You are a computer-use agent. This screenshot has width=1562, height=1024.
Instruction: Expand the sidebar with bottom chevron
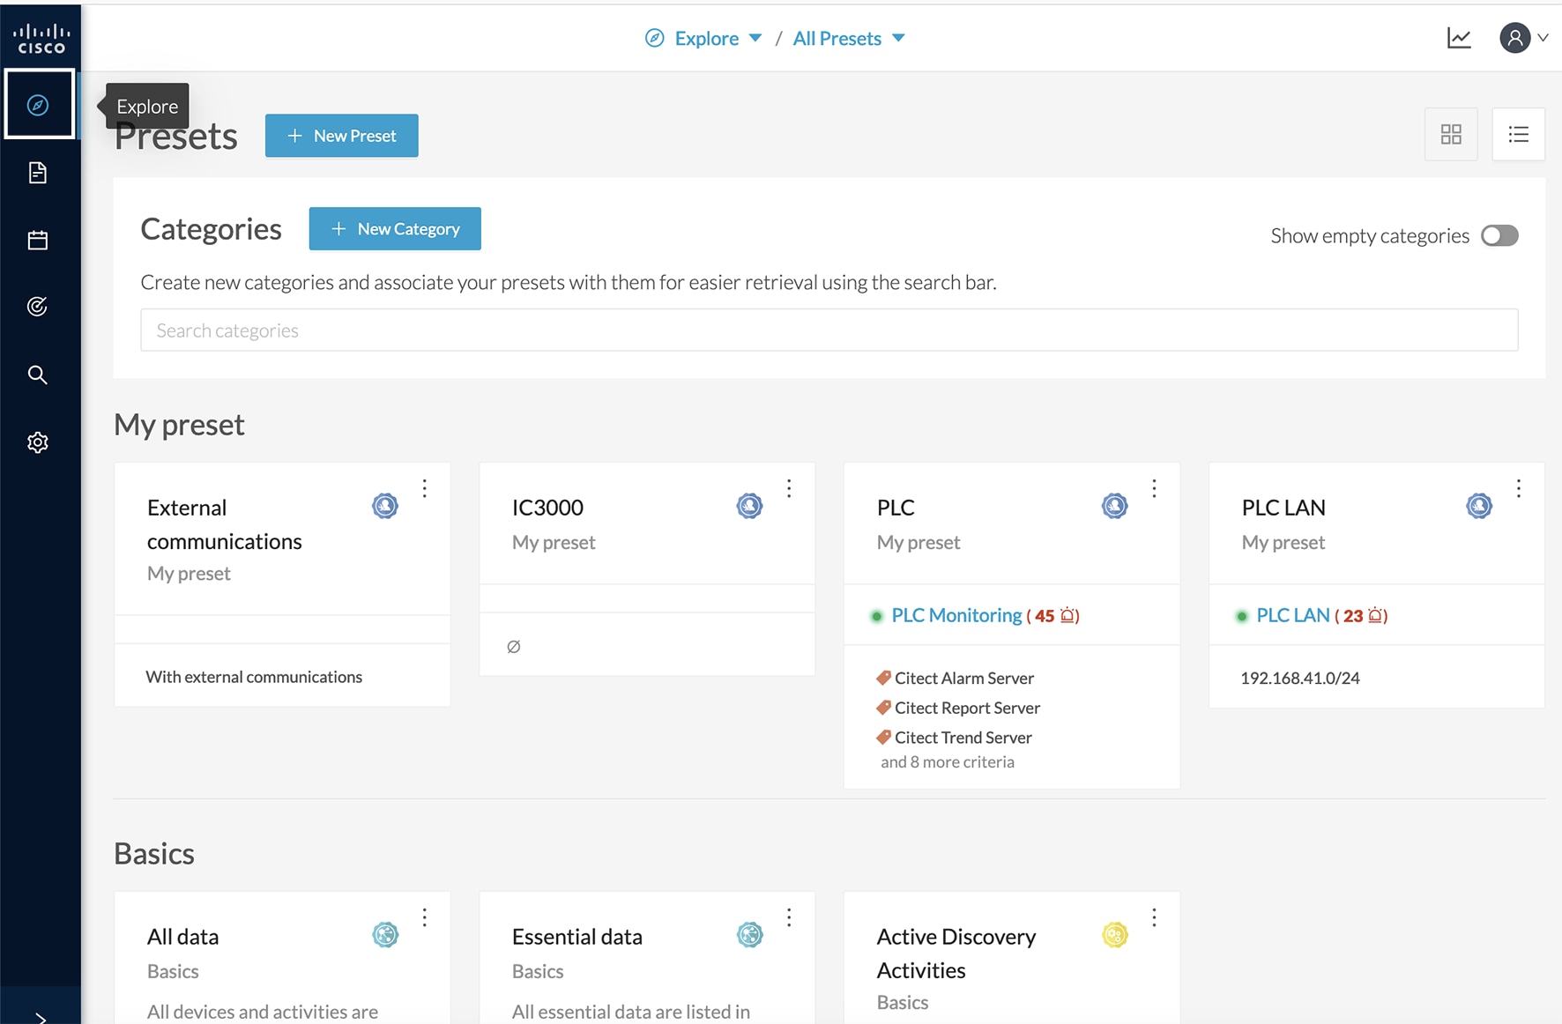click(x=41, y=1018)
